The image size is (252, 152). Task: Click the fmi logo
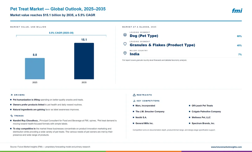[237, 11]
